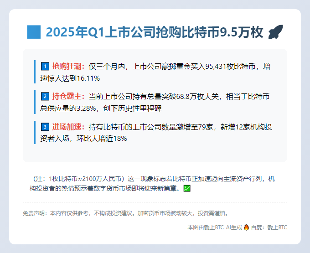Click the text '百度：爱上BTC'
310x253 pixels.
[x=269, y=227]
